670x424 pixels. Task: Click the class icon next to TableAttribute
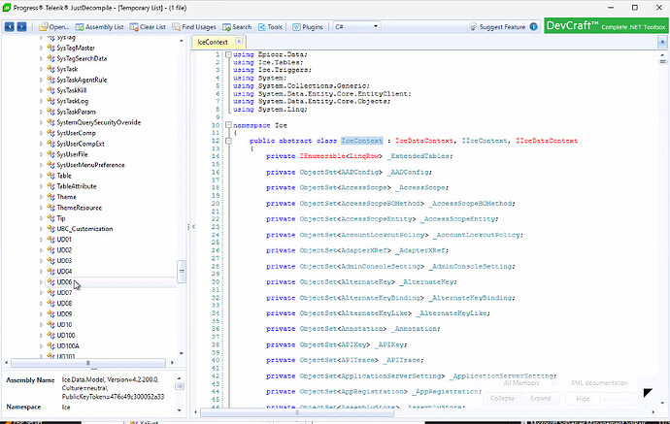50,186
